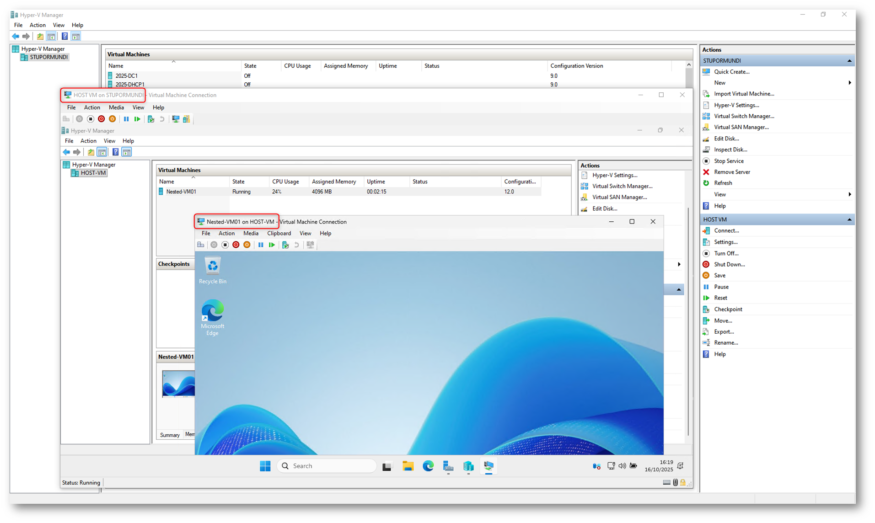
Task: Click the Windows Start button on taskbar
Action: coord(265,466)
